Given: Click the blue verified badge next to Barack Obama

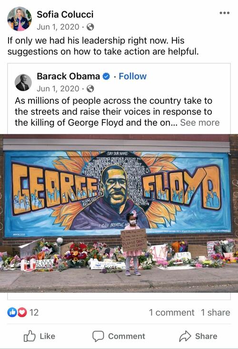Looking at the screenshot, I should (106, 77).
